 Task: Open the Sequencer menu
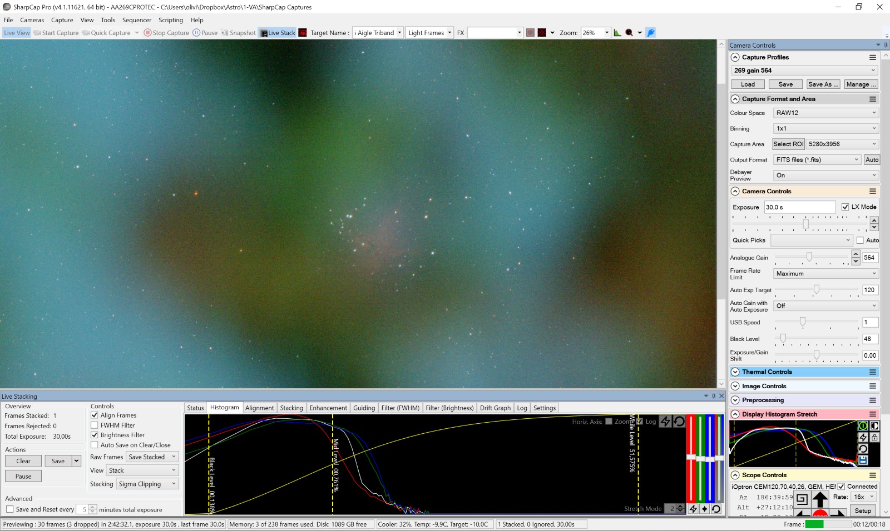(x=137, y=20)
